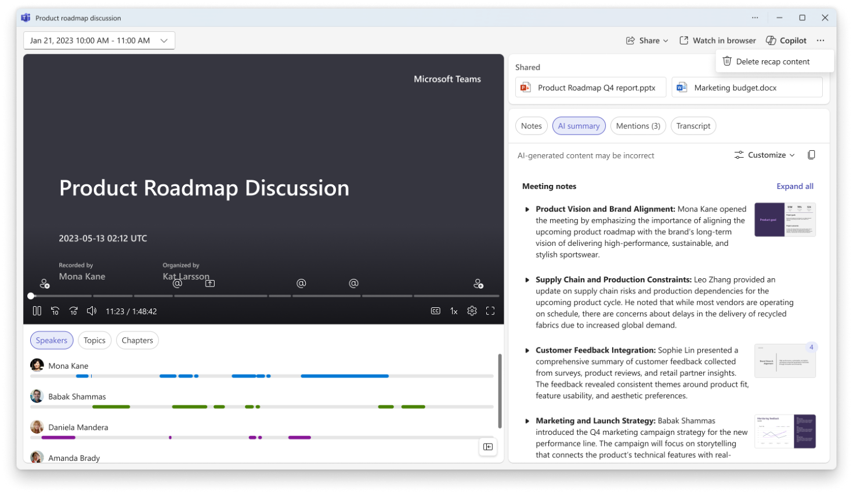Choose Delete recap content menu item
This screenshot has height=494, width=853.
[x=772, y=61]
